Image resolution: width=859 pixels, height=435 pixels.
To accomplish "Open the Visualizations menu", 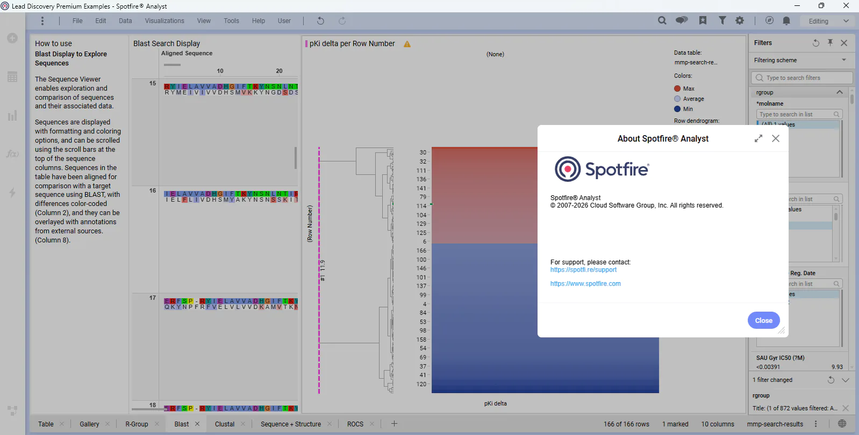I will click(164, 21).
